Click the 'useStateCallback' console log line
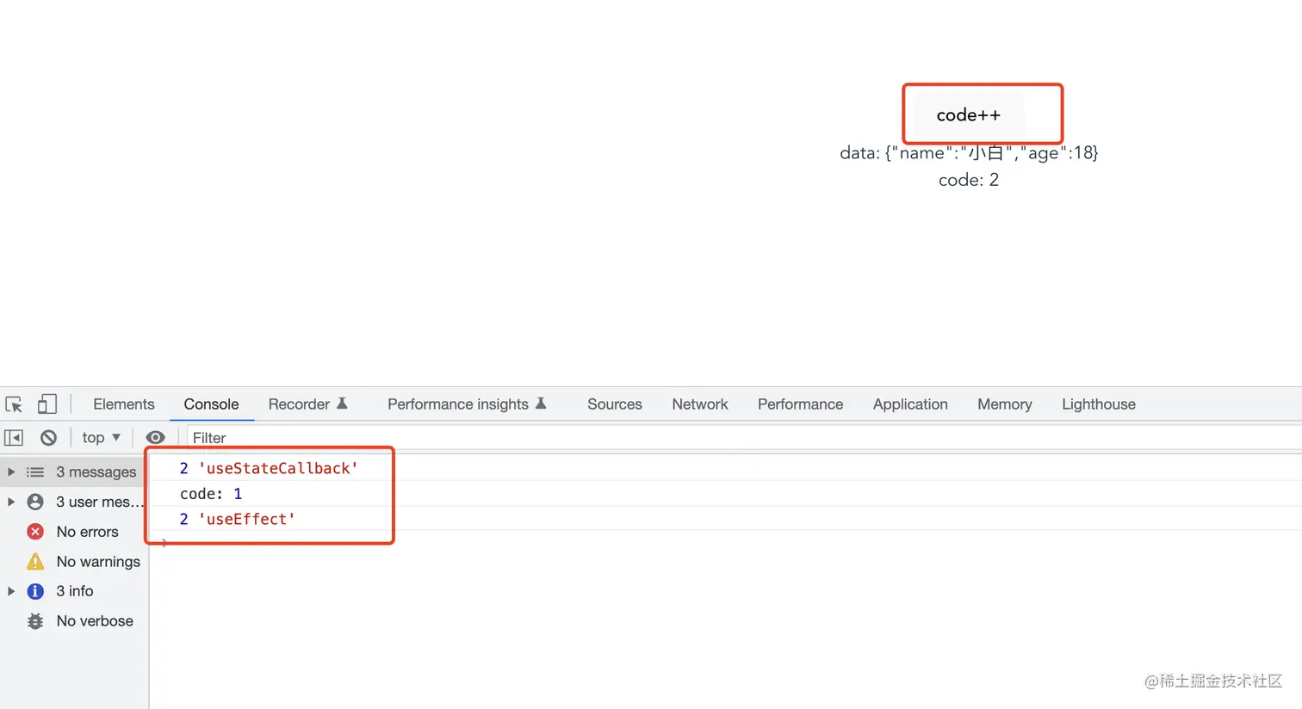Viewport: 1302px width, 709px height. point(726,468)
